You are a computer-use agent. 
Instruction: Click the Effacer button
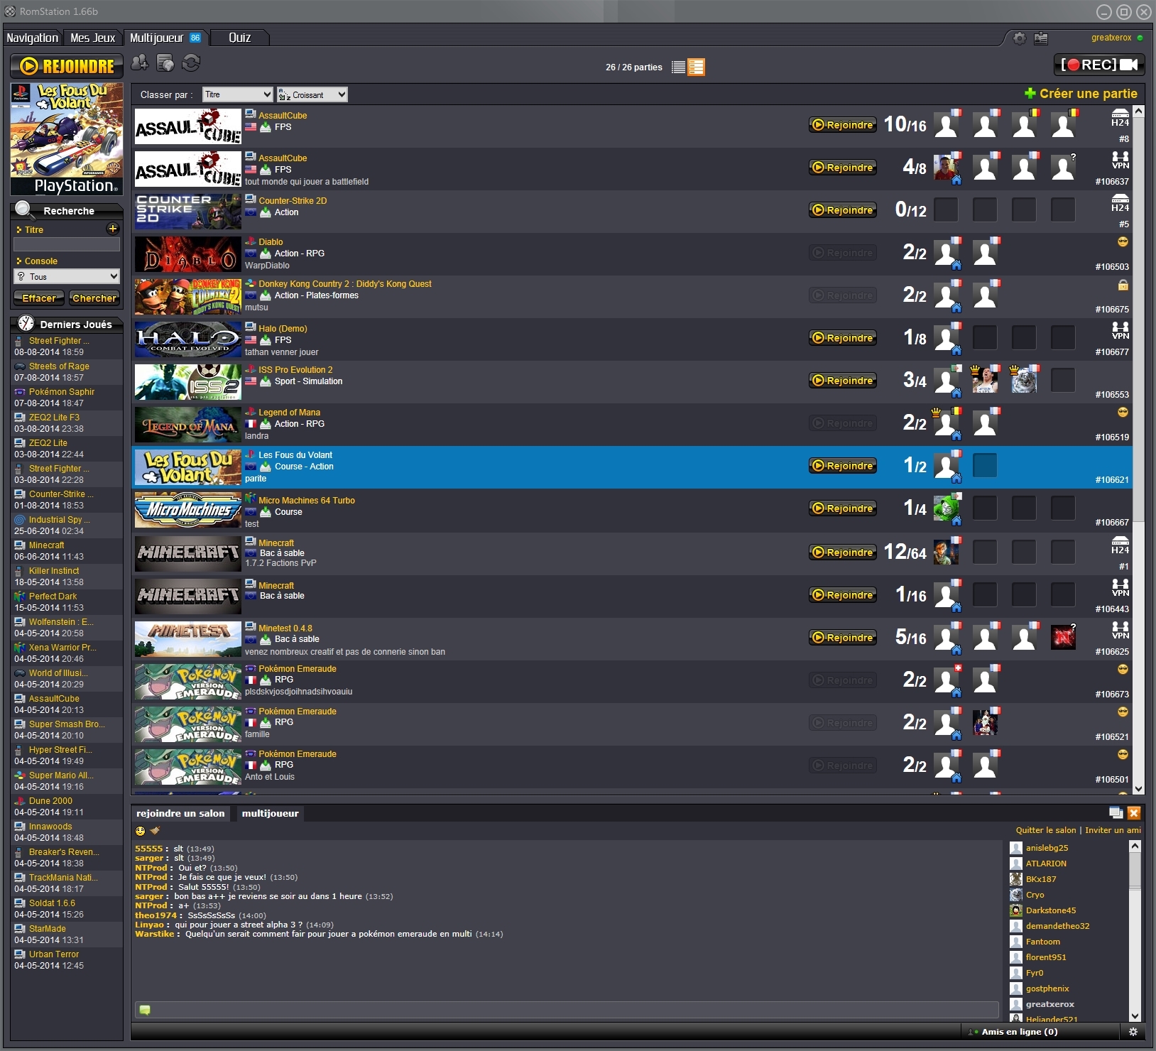39,298
